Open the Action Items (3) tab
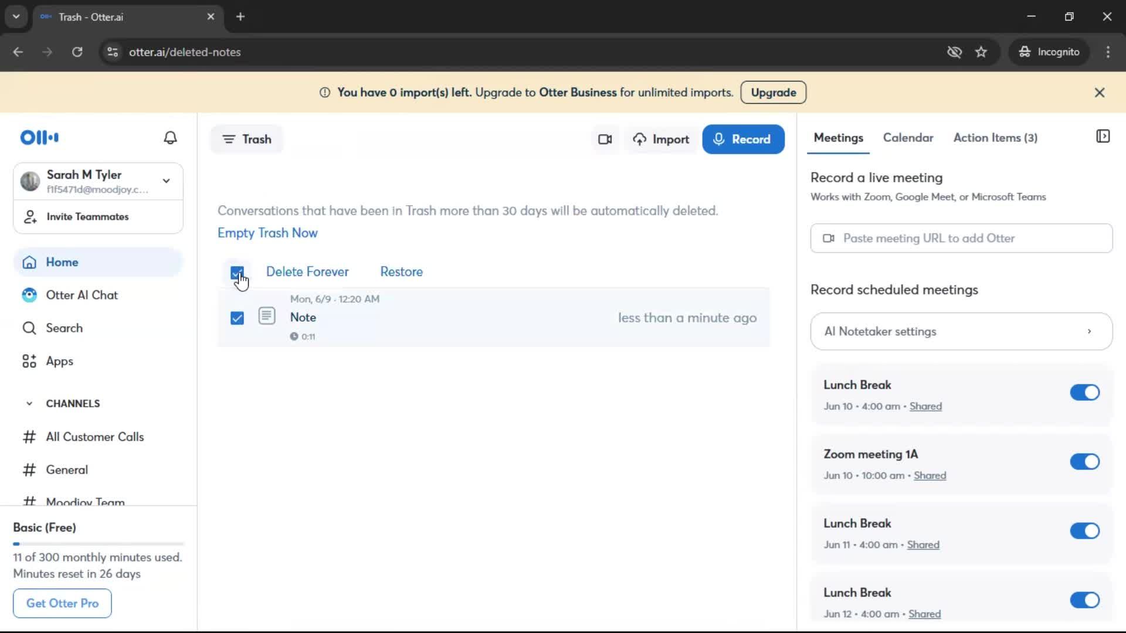 995,138
